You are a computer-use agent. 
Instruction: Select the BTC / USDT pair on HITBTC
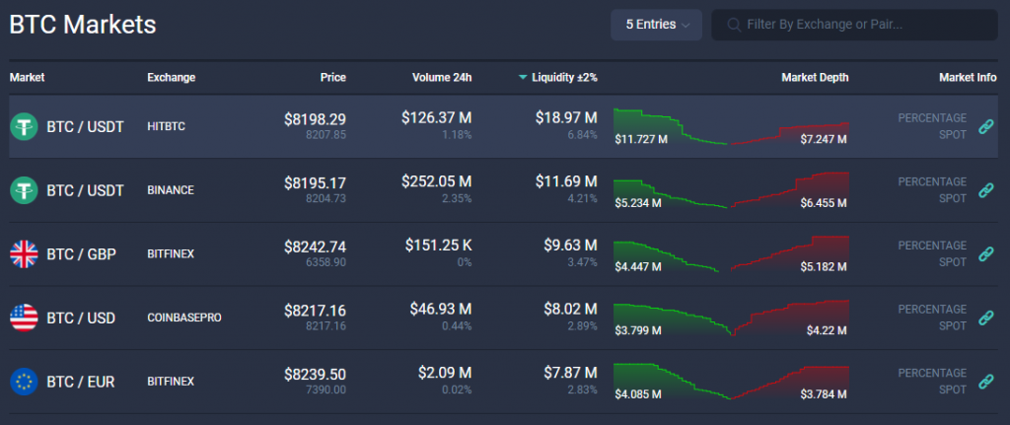[85, 126]
